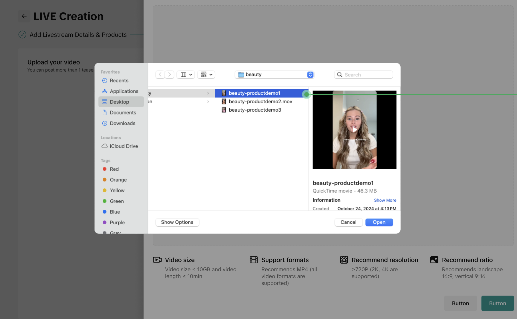Open Recents in the sidebar
This screenshot has width=517, height=319.
coord(119,80)
